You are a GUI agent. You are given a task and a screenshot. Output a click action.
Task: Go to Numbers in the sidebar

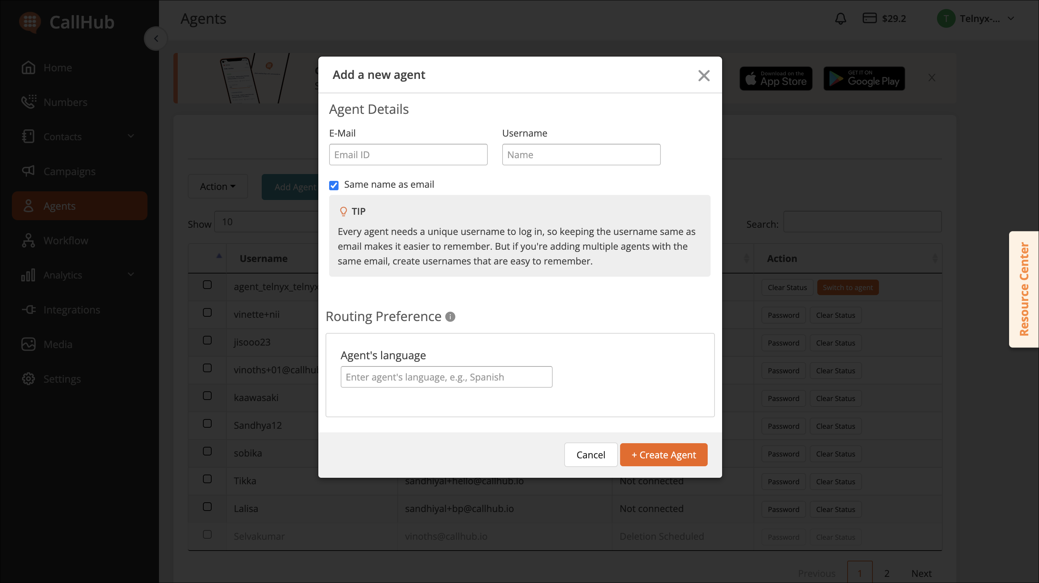point(79,102)
